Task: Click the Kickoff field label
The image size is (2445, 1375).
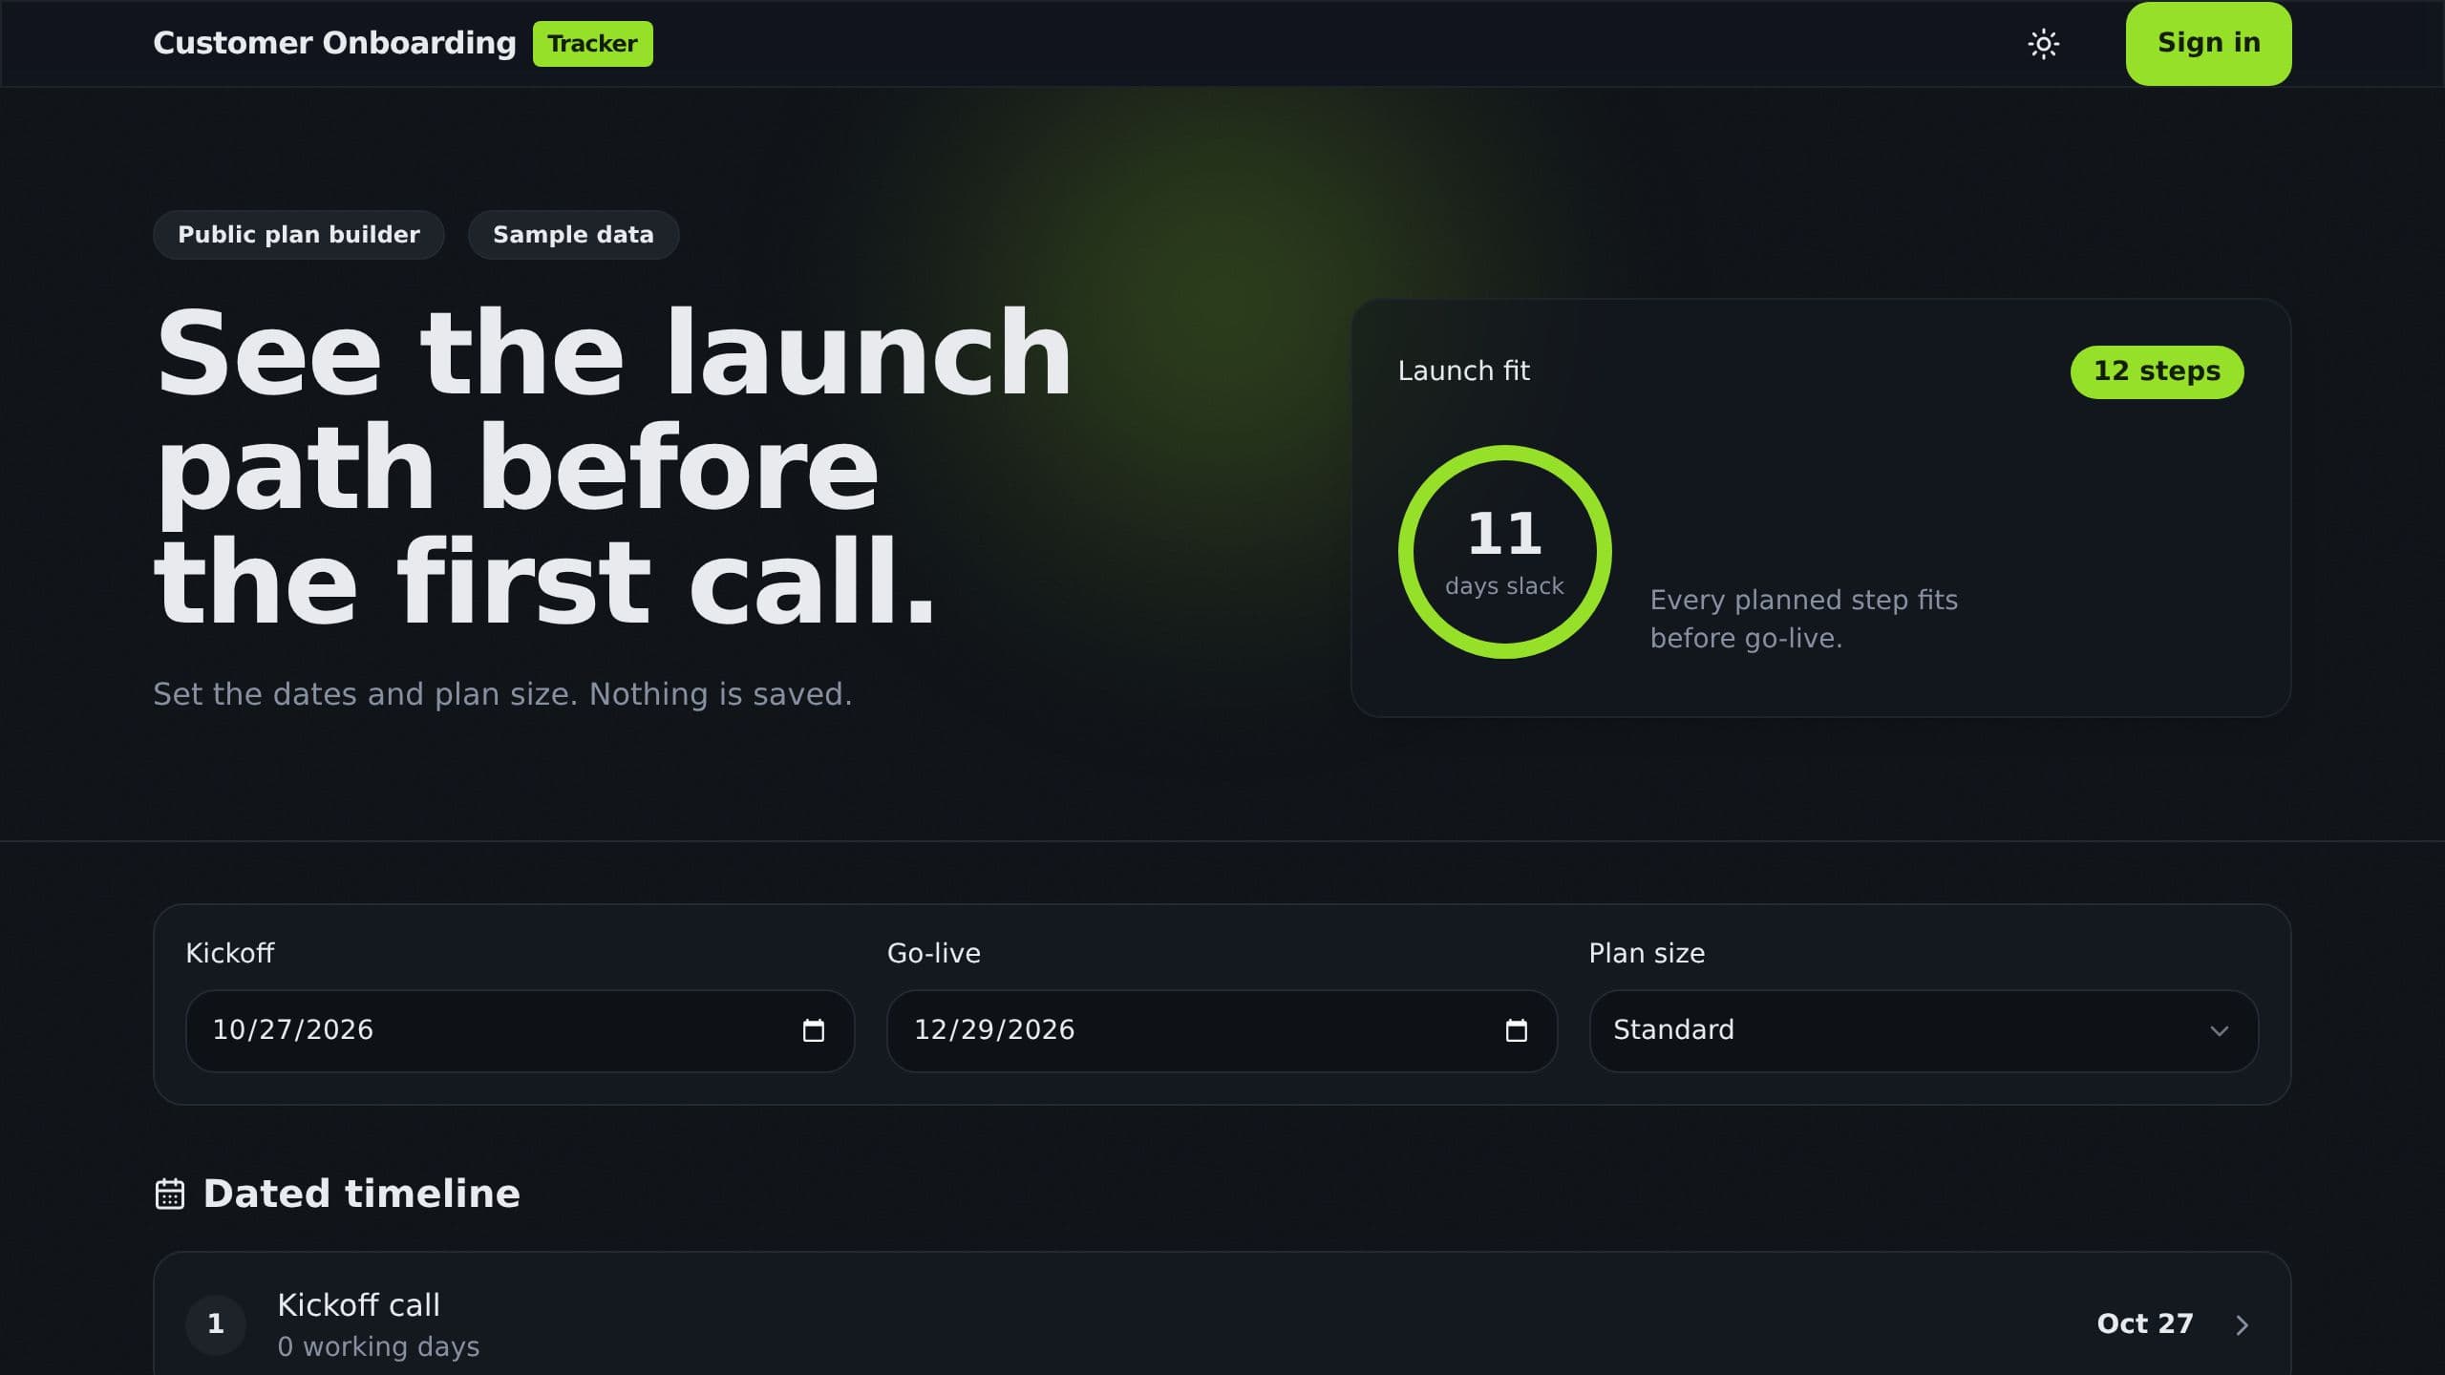Action: point(229,954)
